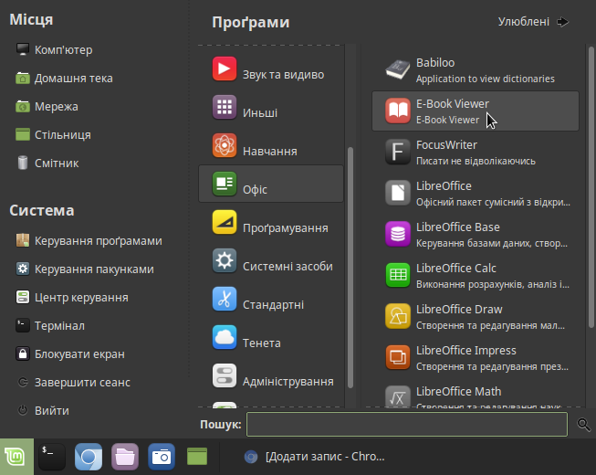Launch LibreOffice Draw
This screenshot has width=596, height=475.
[x=475, y=316]
